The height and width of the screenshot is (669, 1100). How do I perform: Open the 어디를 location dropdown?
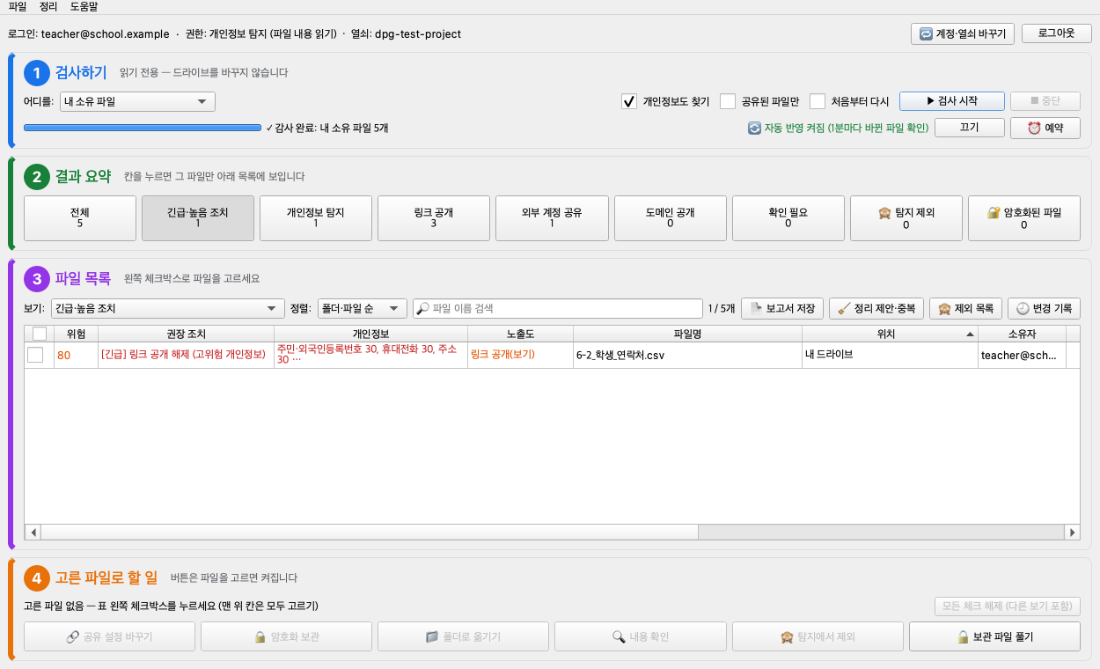[x=137, y=101]
